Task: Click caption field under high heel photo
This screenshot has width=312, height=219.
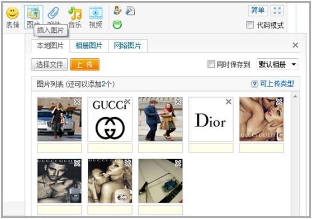Action: tap(160, 210)
